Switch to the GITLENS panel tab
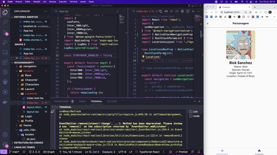This screenshot has height=155, width=277. (x=112, y=102)
